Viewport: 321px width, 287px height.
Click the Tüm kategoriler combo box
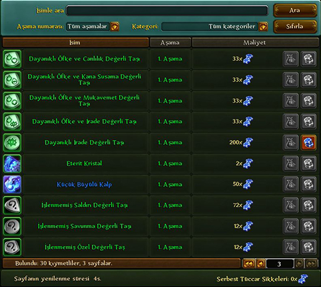pyautogui.click(x=210, y=27)
